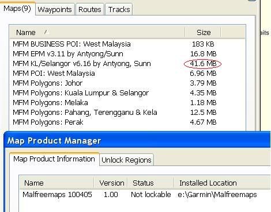This screenshot has height=212, width=271.
Task: Open the Waypoints tab
Action: 55,9
